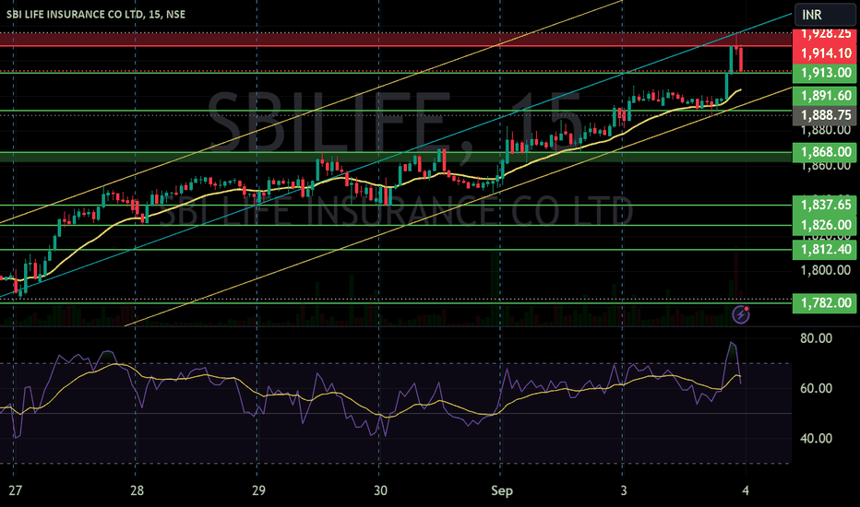
Task: Click the Sep date axis label
Action: (502, 490)
